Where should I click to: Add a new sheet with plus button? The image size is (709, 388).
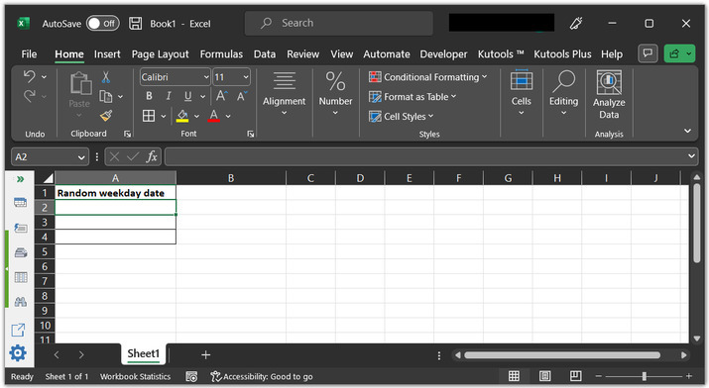[x=205, y=355]
